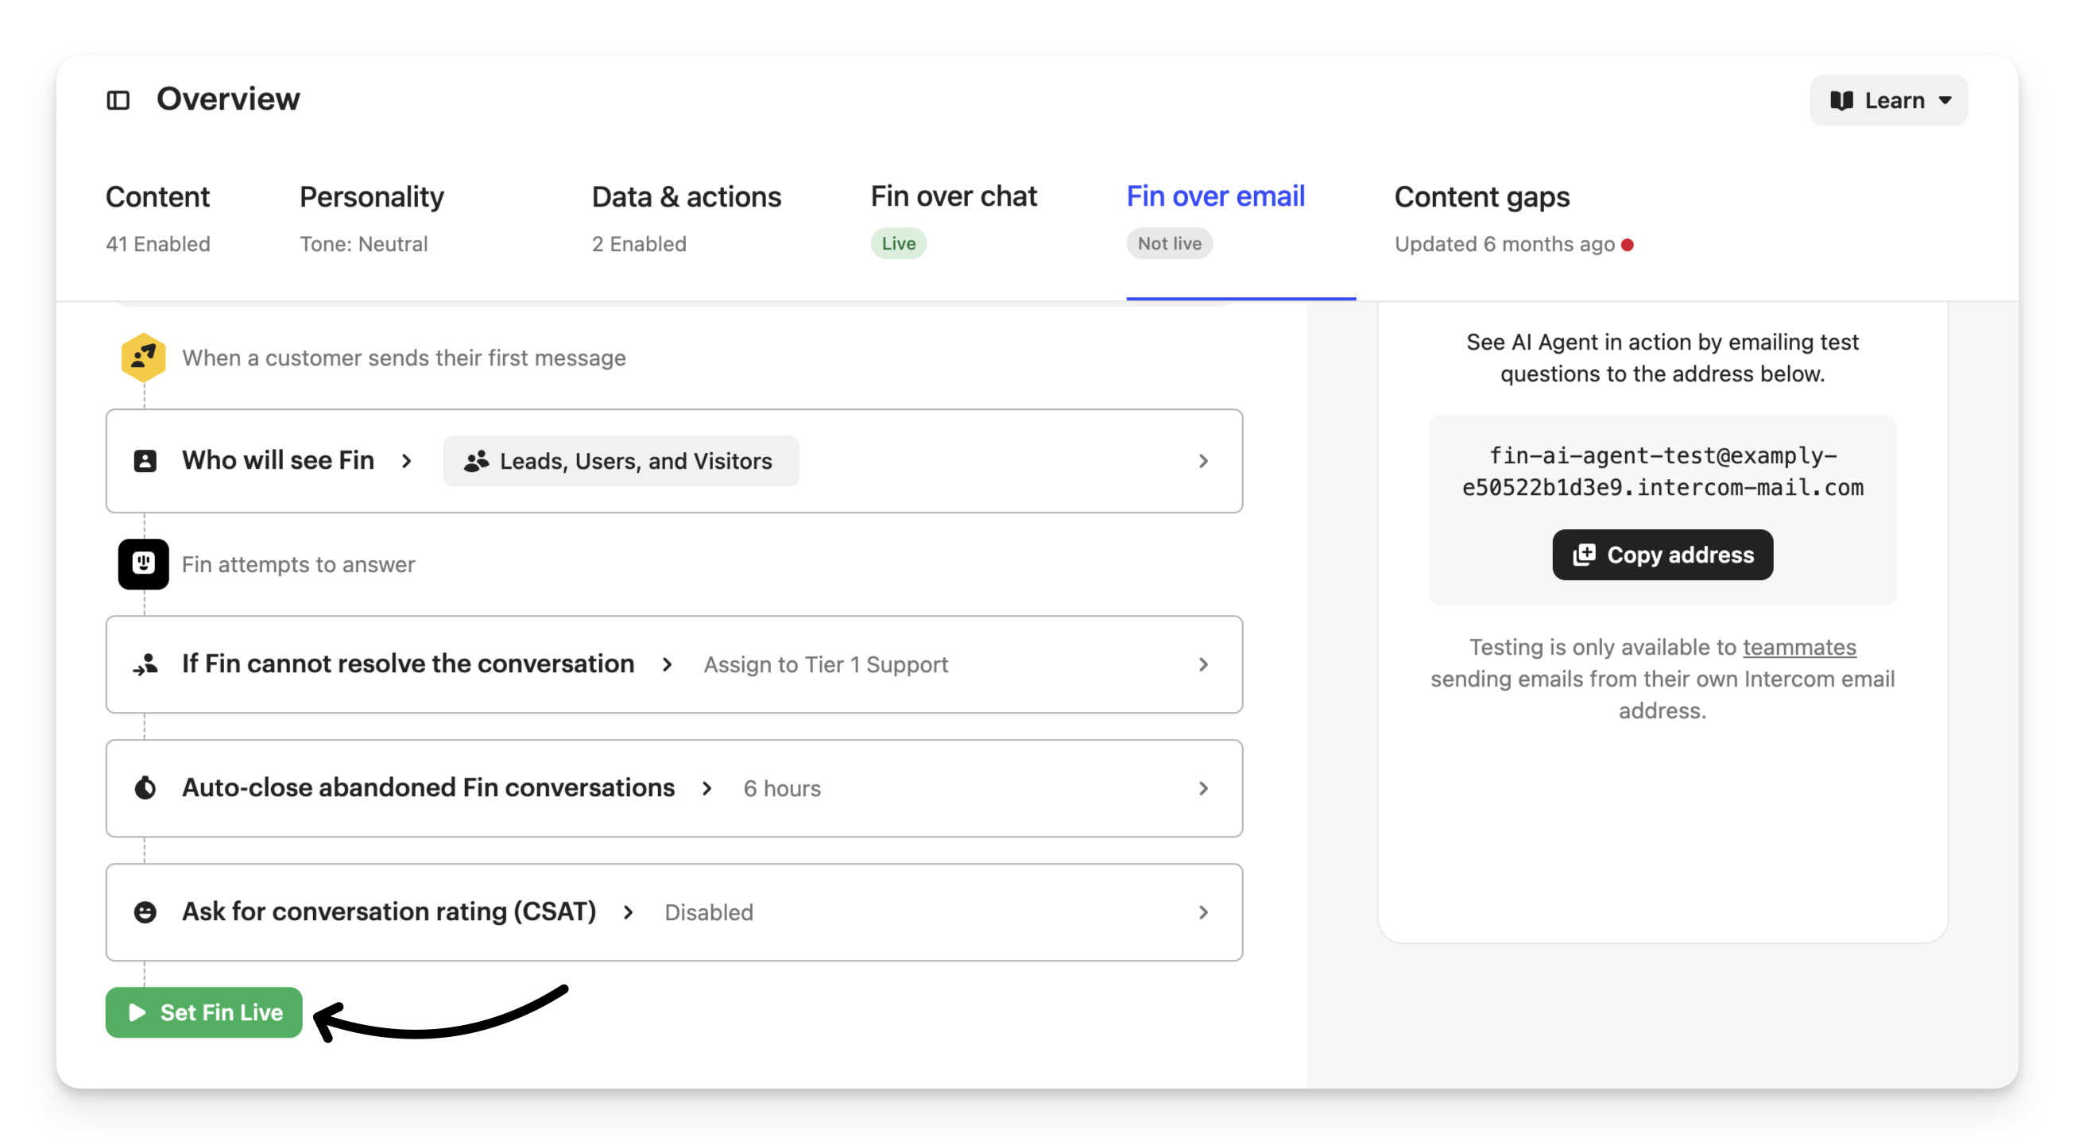Expand the Ask for conversation rating row

click(x=1202, y=912)
